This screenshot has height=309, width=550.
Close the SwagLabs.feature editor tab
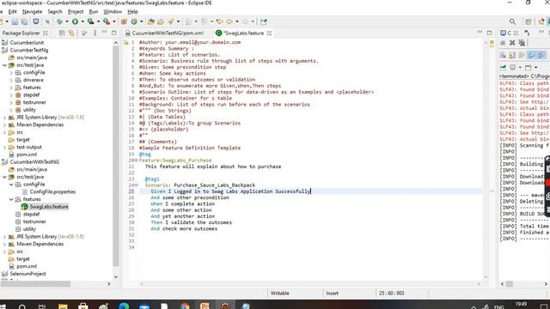click(x=269, y=33)
